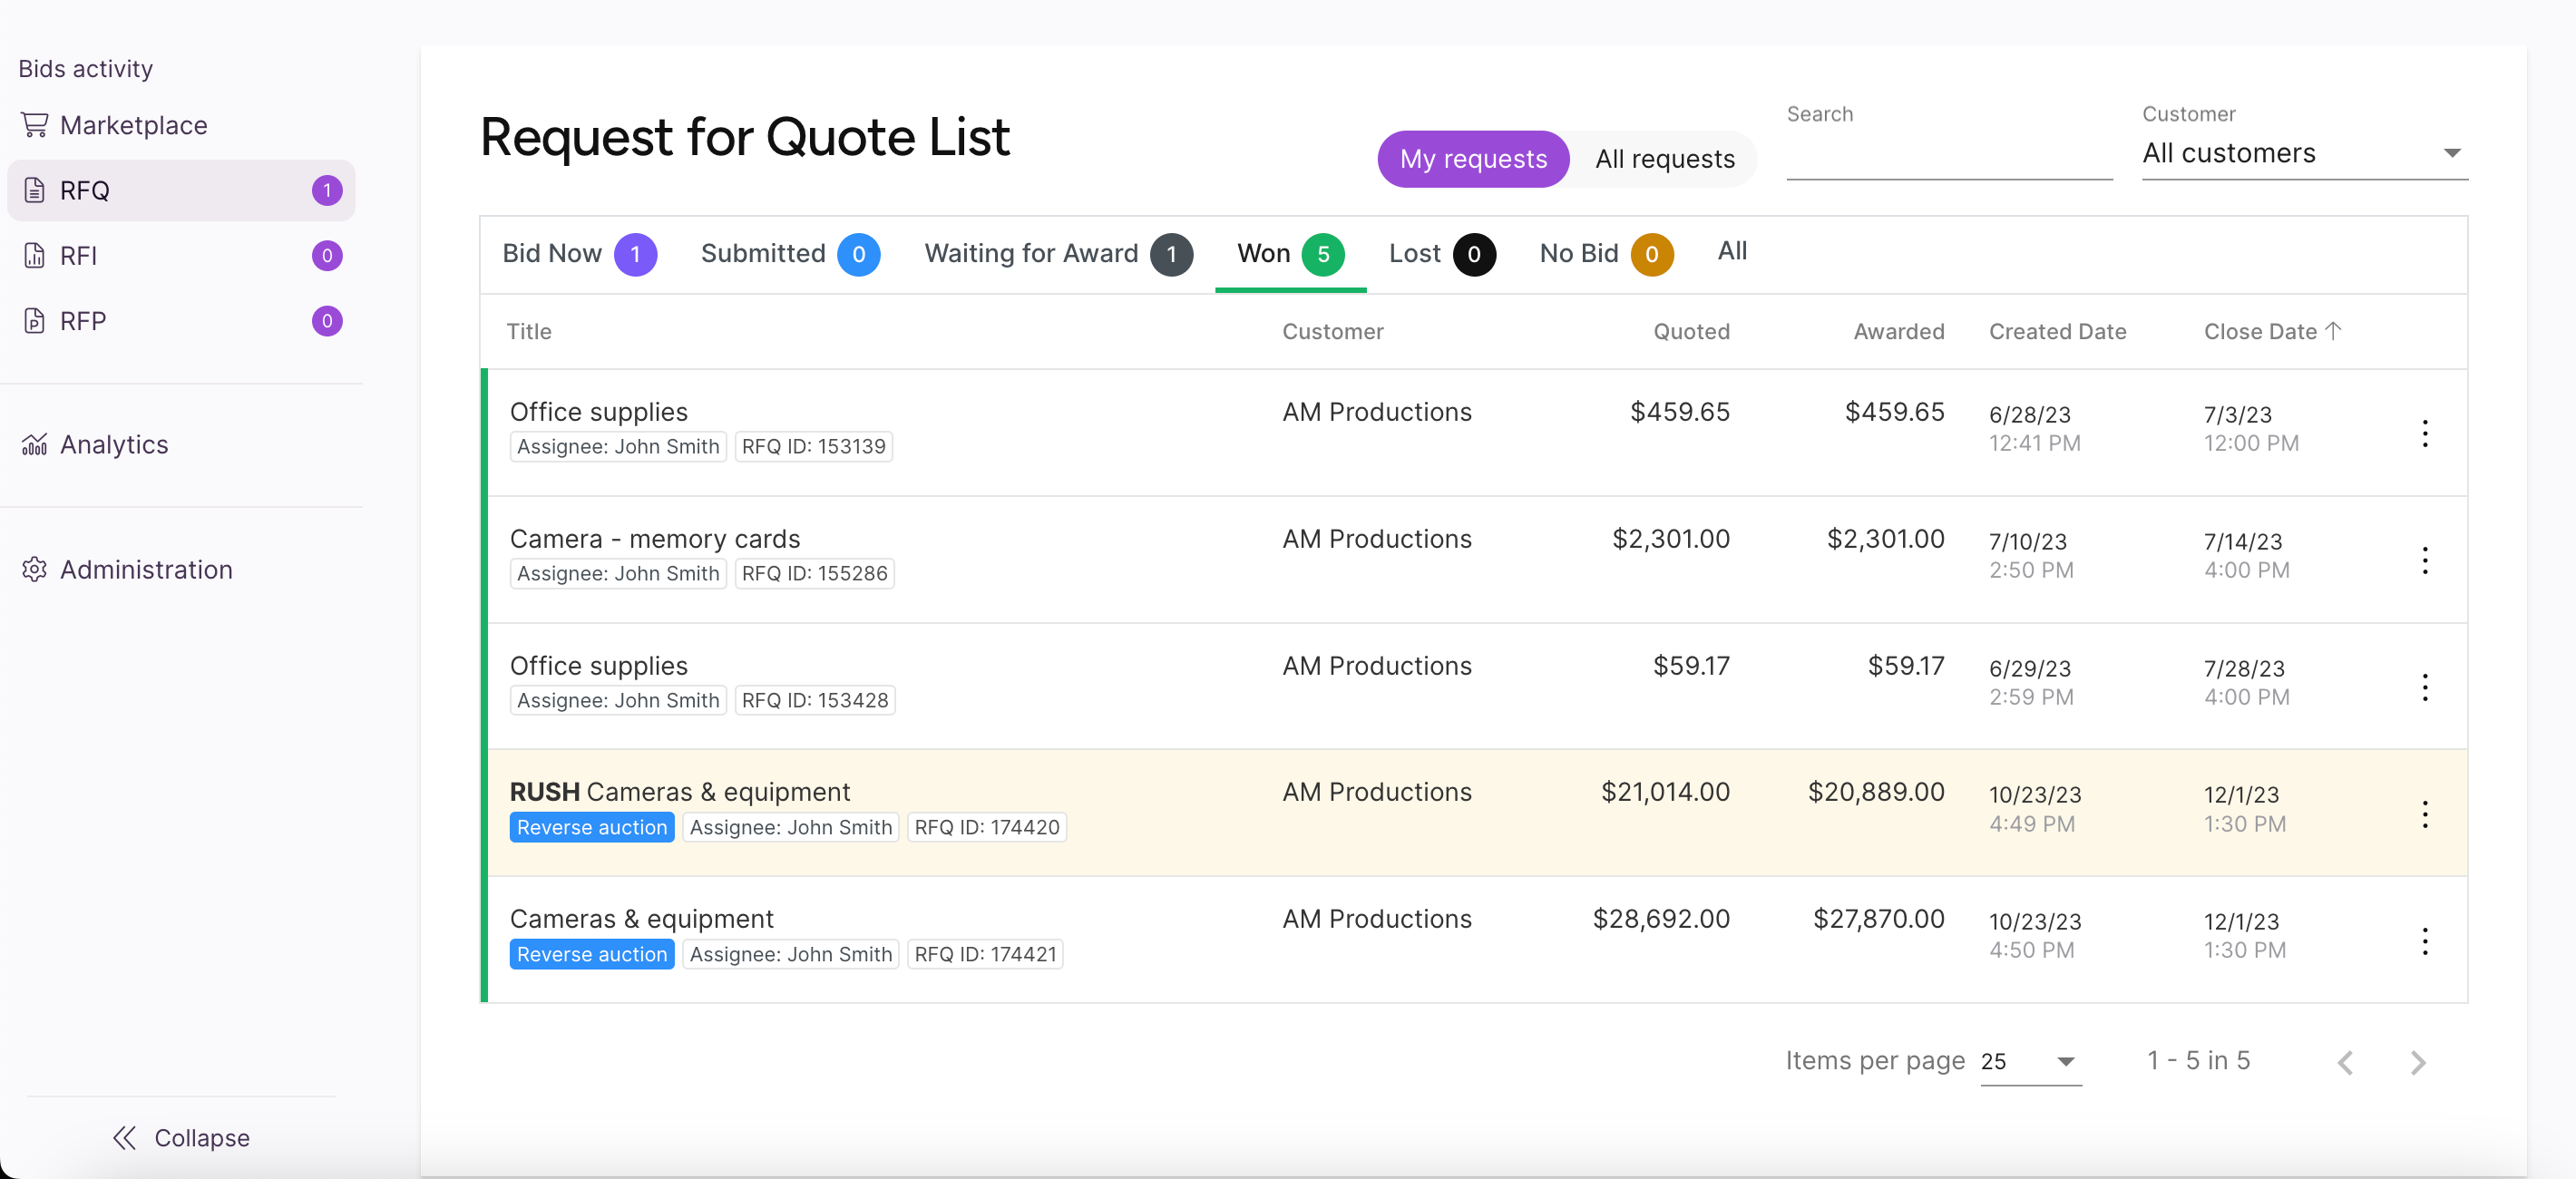Collapse the sidebar
This screenshot has height=1179, width=2576.
click(181, 1137)
